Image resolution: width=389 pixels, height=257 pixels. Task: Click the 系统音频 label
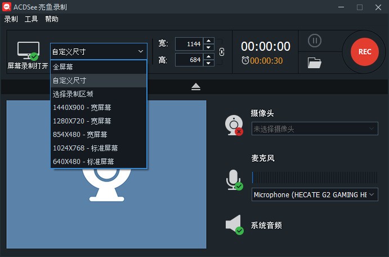[266, 225]
